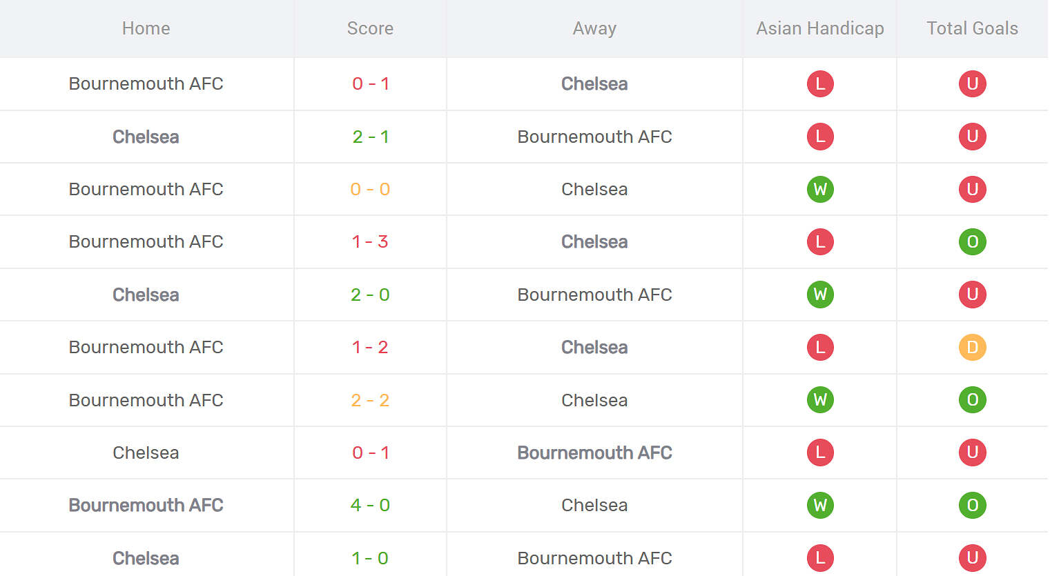The height and width of the screenshot is (576, 1050).
Task: Click the green W badge in the 0 - 0 row
Action: (x=820, y=189)
